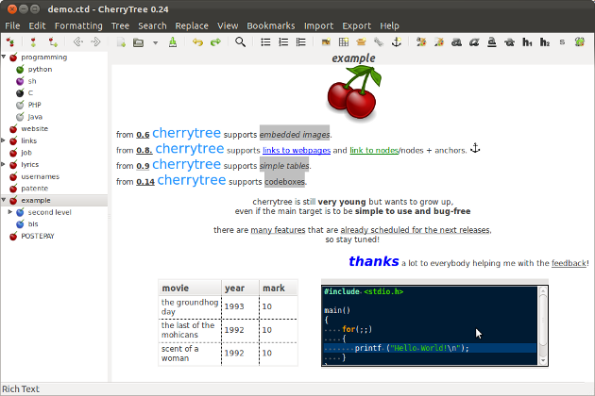This screenshot has height=396, width=595.
Task: Click the Find magnifier icon in toolbar
Action: (241, 42)
